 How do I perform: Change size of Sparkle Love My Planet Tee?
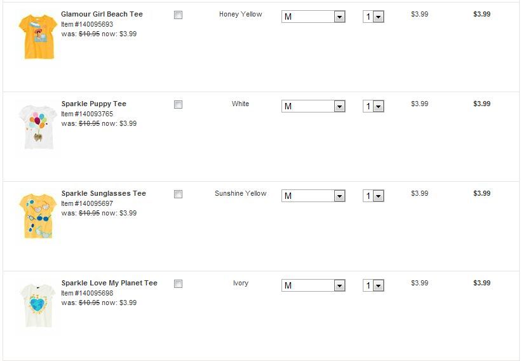tap(313, 286)
